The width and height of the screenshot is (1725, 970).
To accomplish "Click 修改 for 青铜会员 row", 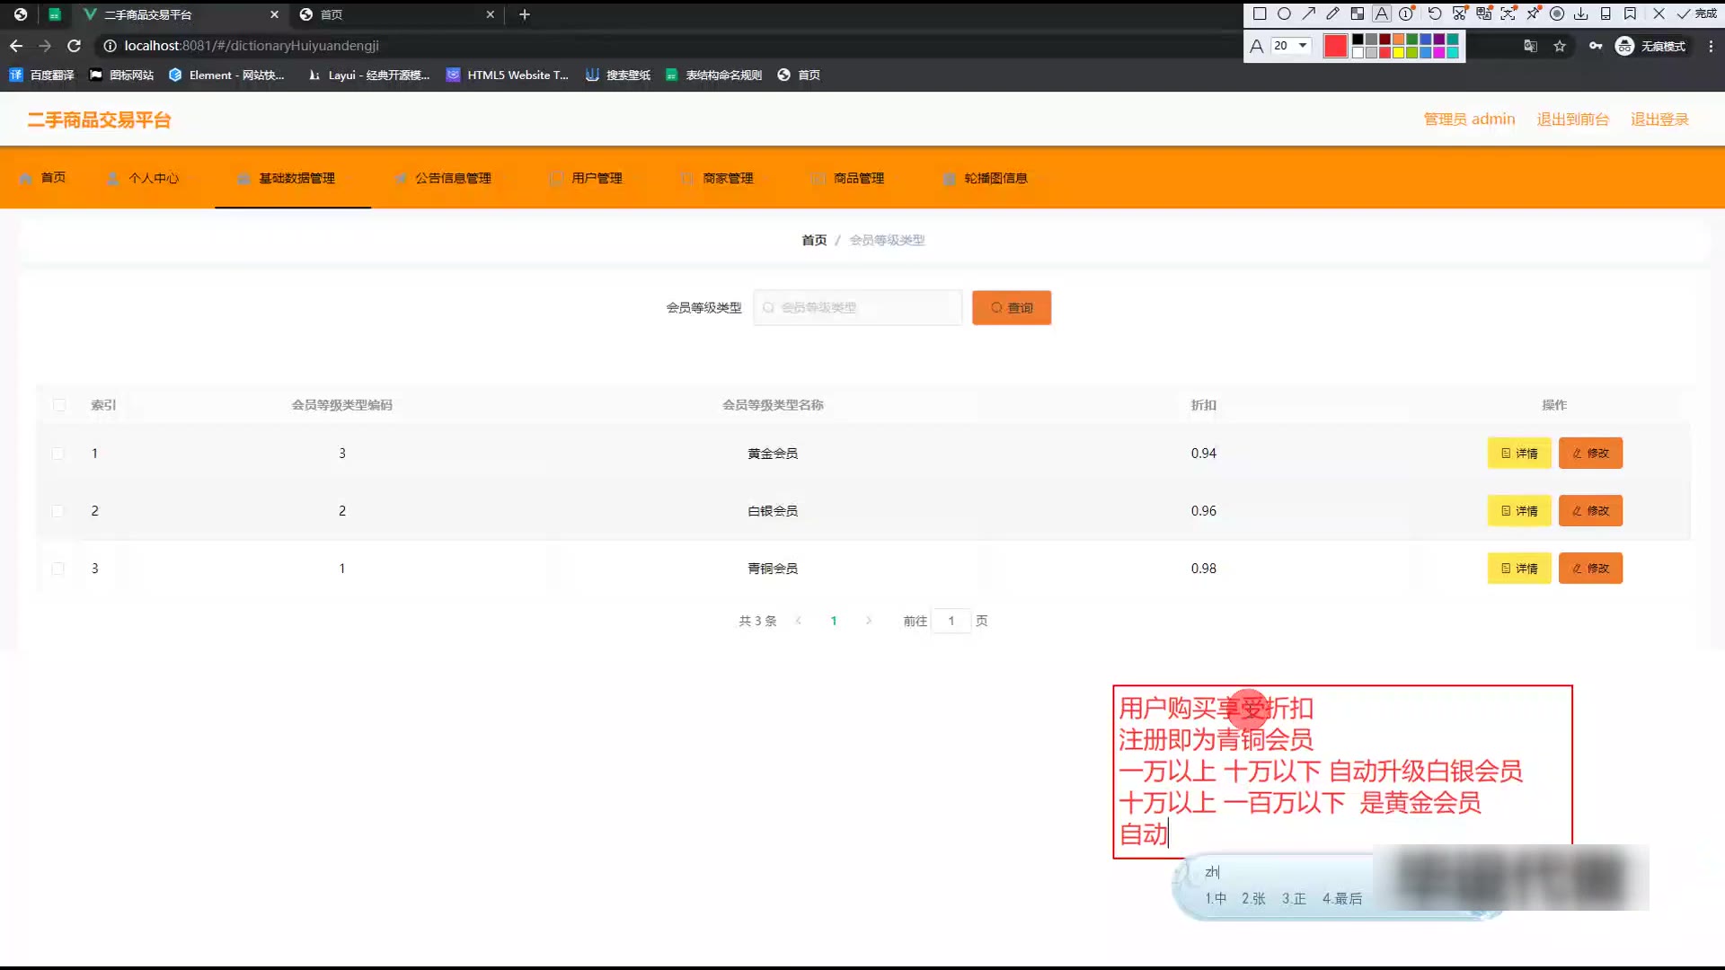I will tap(1590, 569).
